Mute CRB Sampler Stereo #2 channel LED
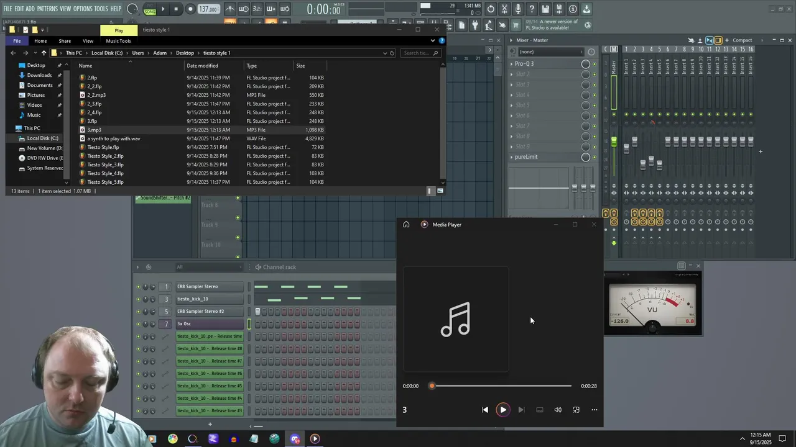 pyautogui.click(x=139, y=311)
